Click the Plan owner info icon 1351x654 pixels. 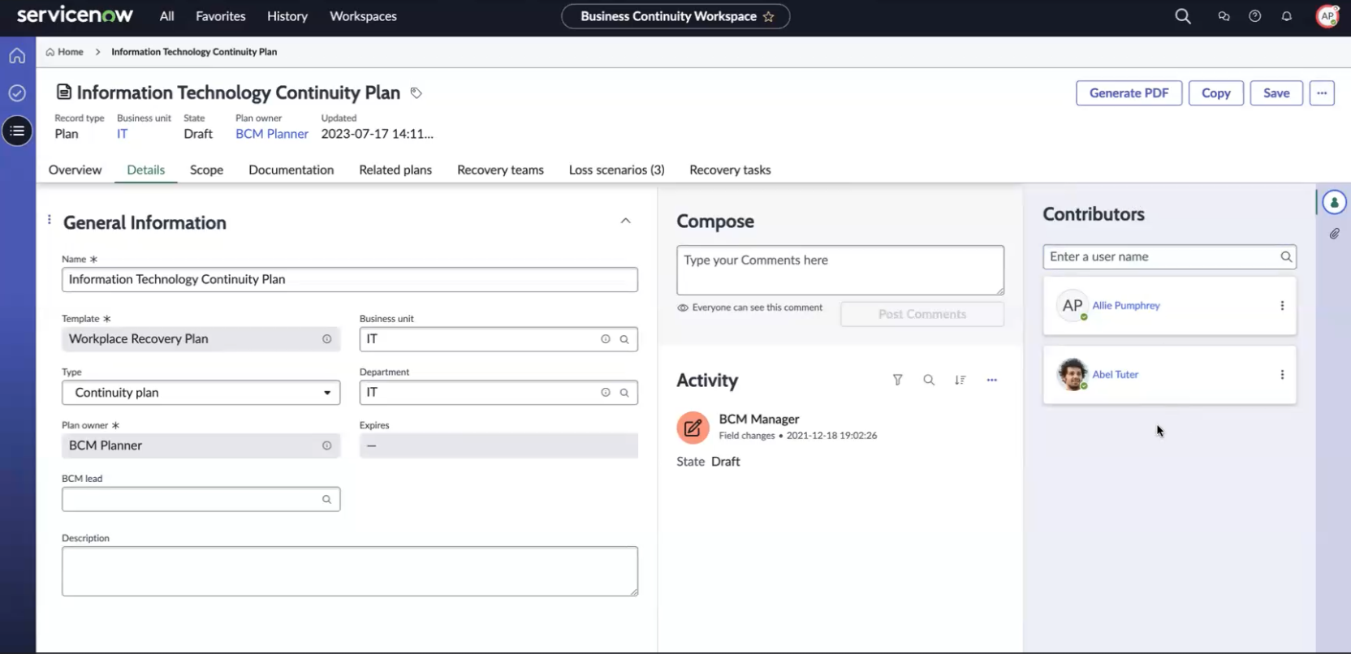(326, 445)
